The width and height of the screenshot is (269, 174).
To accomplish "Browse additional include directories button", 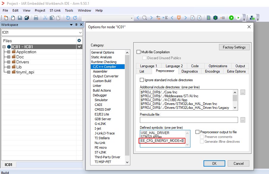I will coord(243,93).
